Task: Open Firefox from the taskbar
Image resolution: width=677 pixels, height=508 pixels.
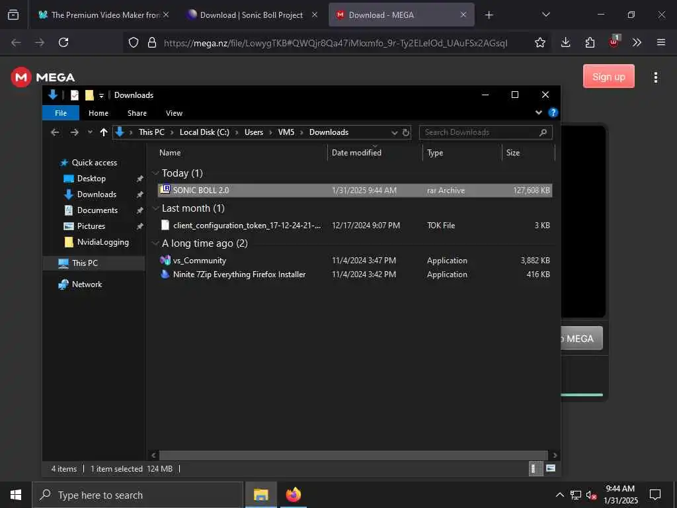Action: pos(293,495)
